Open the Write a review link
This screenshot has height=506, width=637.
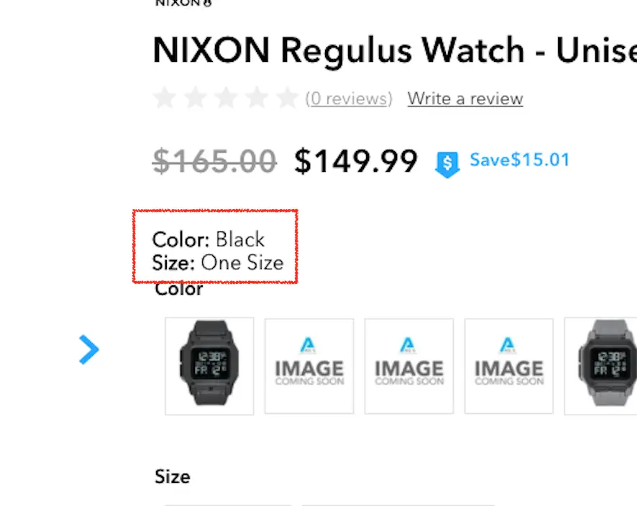pos(464,98)
